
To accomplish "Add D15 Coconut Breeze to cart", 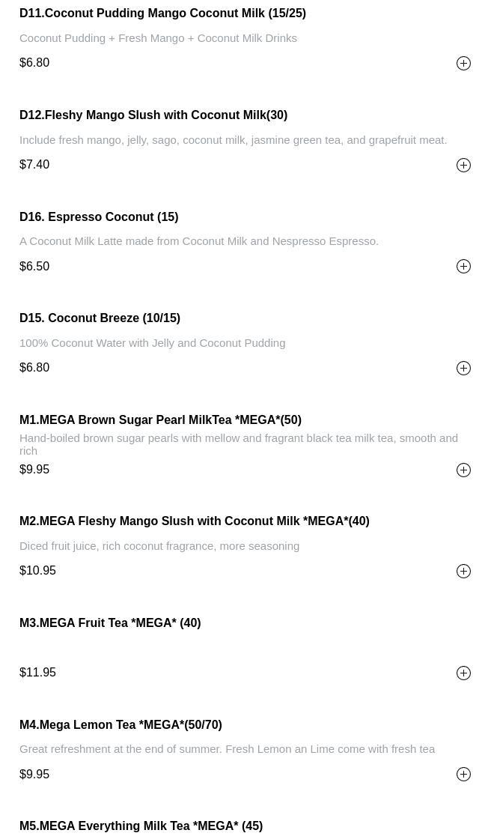I will click(x=463, y=368).
